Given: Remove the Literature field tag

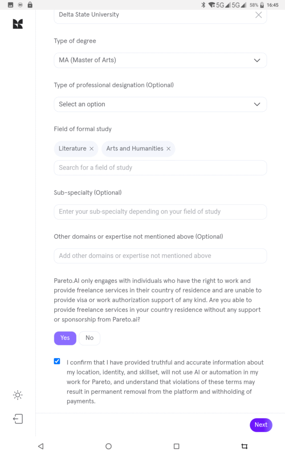Looking at the screenshot, I should point(92,149).
